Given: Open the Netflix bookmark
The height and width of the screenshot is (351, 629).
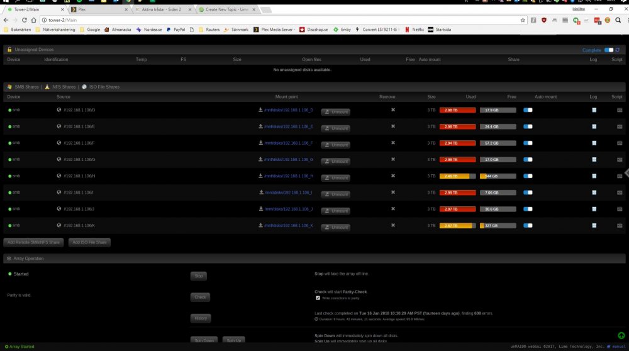Looking at the screenshot, I should pos(415,30).
